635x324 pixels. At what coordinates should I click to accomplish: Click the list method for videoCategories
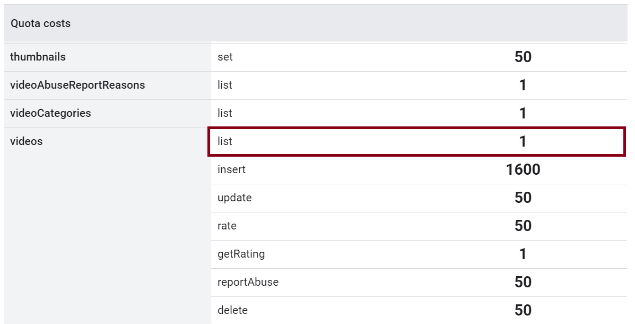tap(225, 113)
